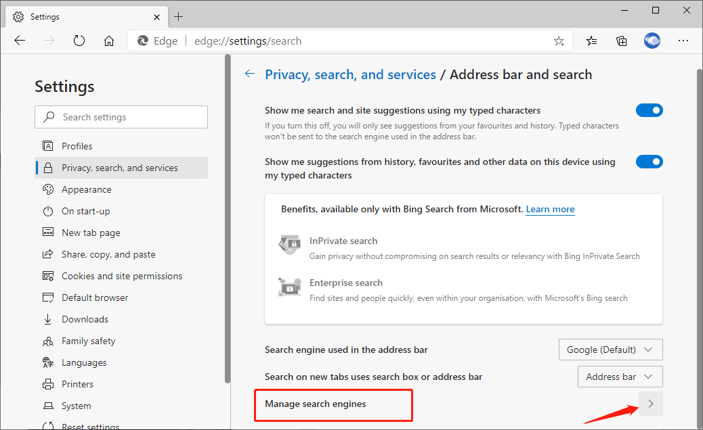
Task: Click the Downloads arrow icon
Action: [47, 319]
